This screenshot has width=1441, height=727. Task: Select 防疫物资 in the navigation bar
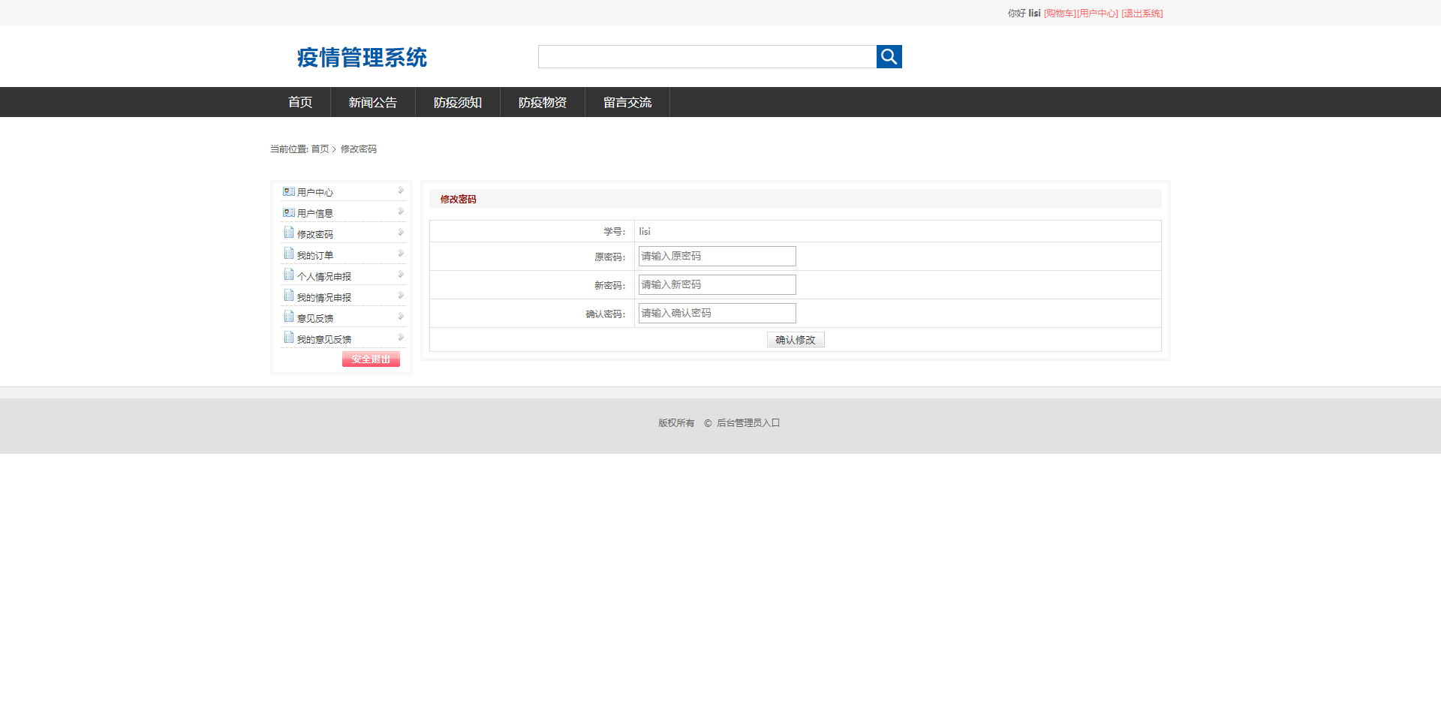(x=543, y=102)
